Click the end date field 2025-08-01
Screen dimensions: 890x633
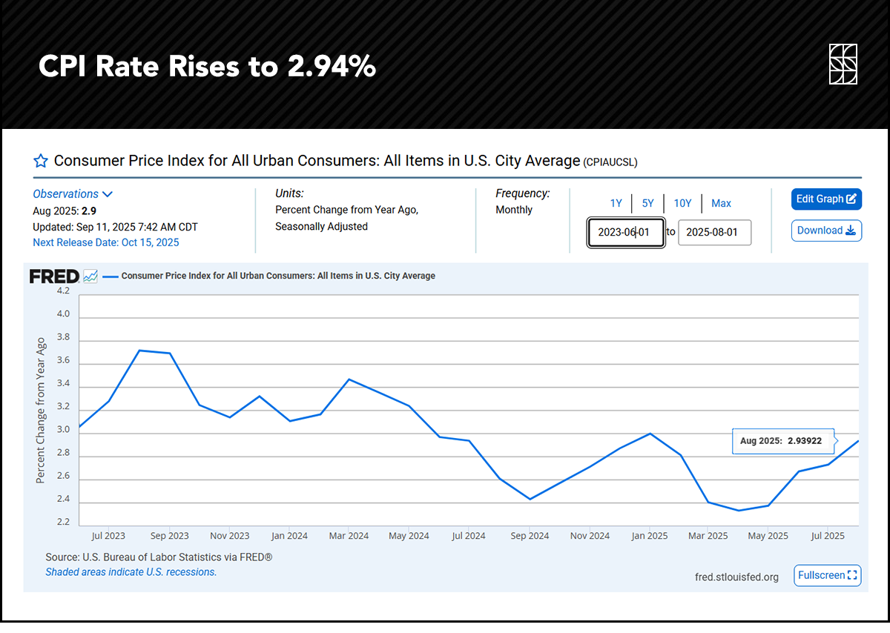(x=714, y=232)
